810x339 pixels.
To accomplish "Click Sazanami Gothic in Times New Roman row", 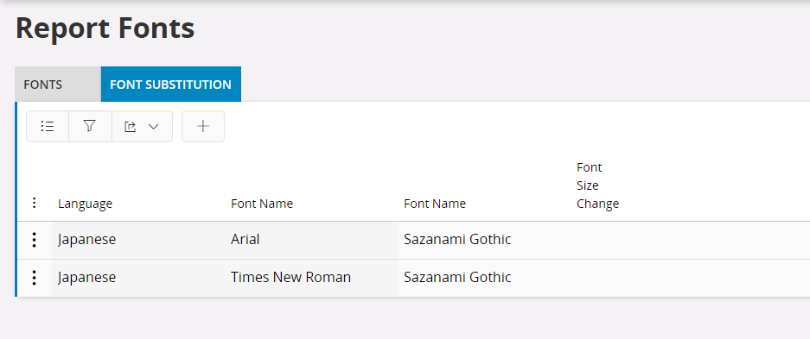I will pos(457,278).
